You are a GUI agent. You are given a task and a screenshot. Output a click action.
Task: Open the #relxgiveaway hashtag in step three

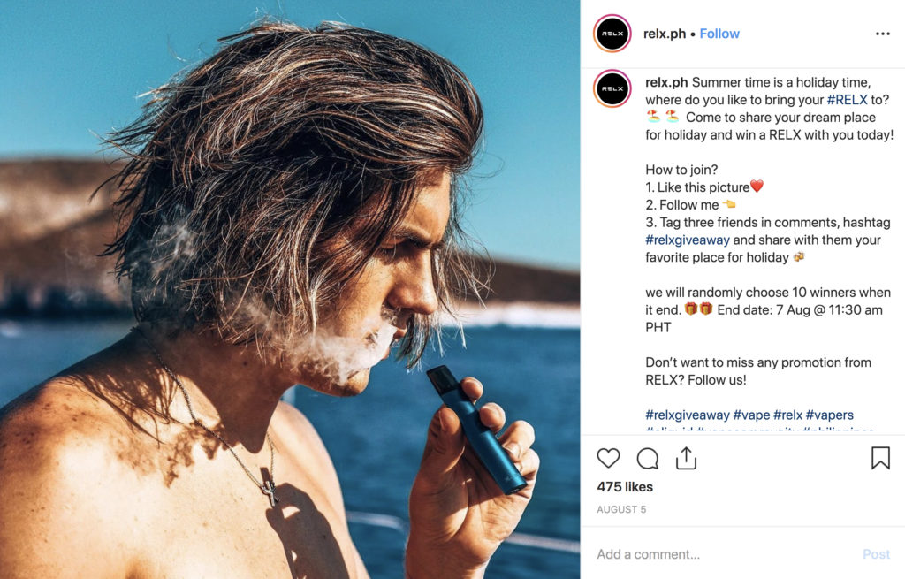click(x=688, y=240)
